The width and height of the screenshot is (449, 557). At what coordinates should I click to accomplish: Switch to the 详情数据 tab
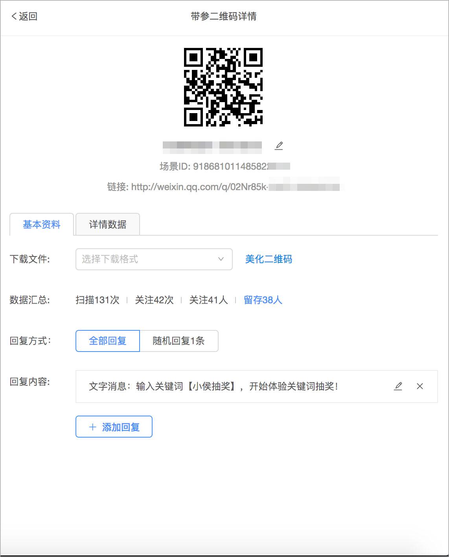(x=108, y=224)
